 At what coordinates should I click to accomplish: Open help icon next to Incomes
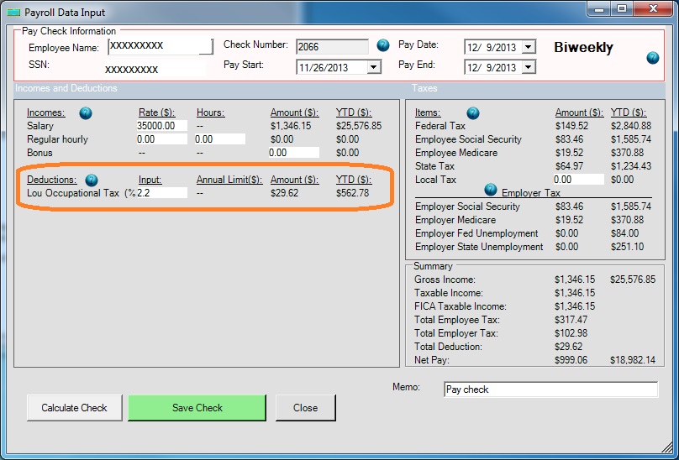point(86,112)
